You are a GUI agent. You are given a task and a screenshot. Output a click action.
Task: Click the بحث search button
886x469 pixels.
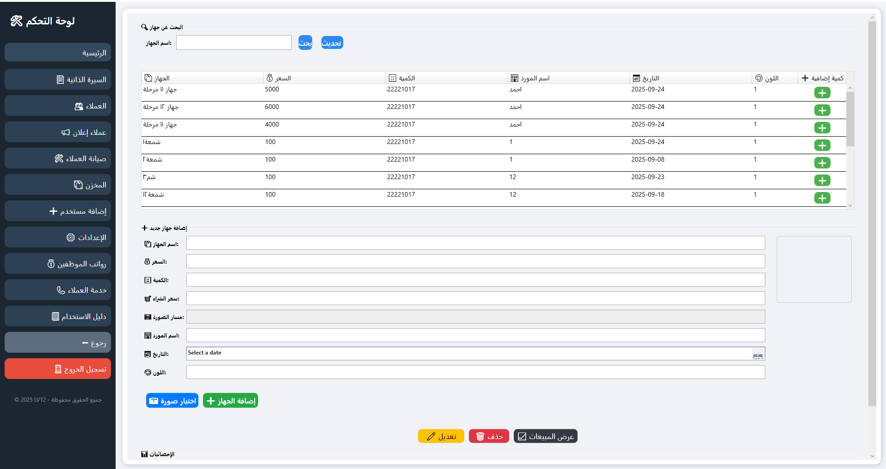305,42
